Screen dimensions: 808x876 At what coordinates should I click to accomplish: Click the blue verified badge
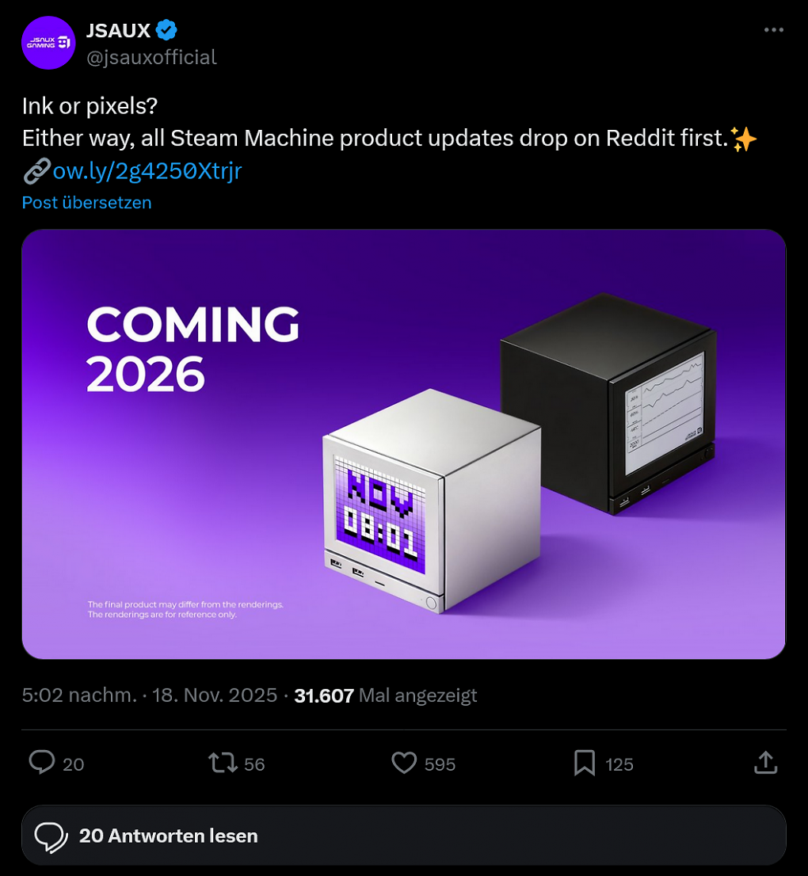(166, 30)
